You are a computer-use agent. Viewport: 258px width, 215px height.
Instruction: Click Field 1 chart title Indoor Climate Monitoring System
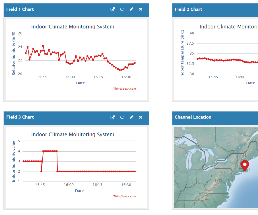click(73, 27)
